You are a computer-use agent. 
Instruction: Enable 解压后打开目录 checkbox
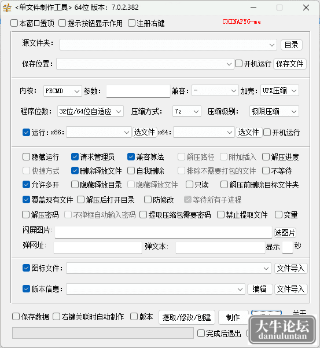pyautogui.click(x=80, y=200)
